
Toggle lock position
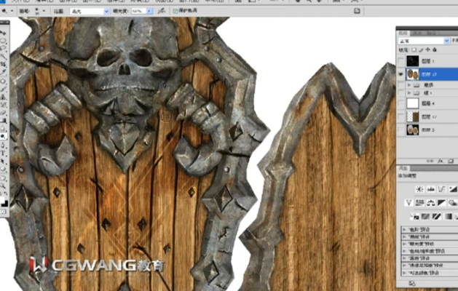click(x=428, y=50)
